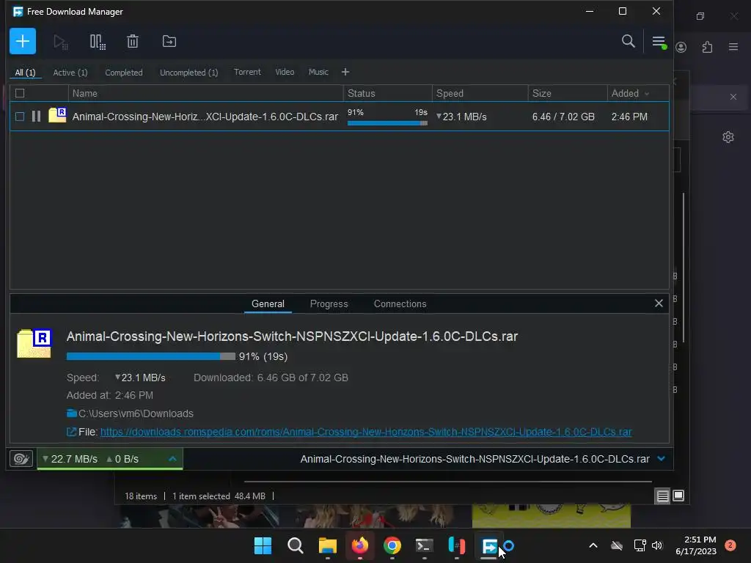Click the open-link icon beside File
This screenshot has width=751, height=563.
point(71,432)
